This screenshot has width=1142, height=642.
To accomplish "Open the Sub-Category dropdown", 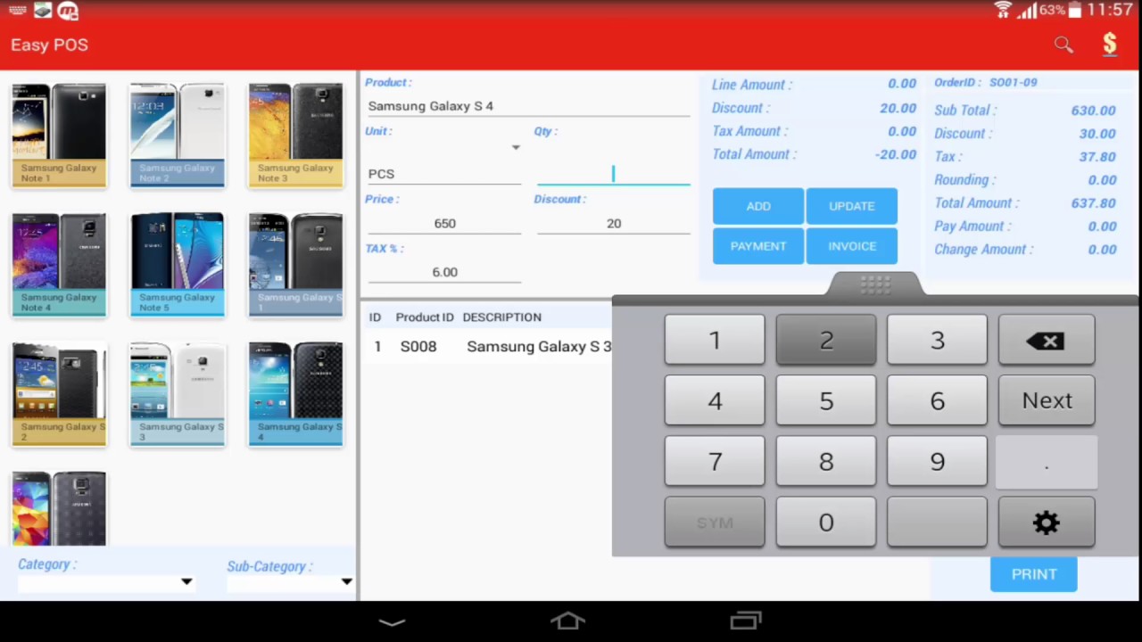I will pos(289,581).
